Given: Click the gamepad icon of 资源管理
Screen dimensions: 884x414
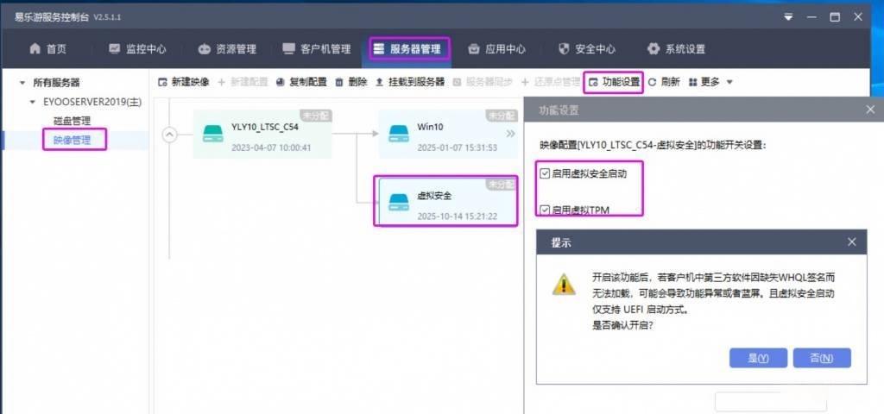Looking at the screenshot, I should (x=204, y=49).
